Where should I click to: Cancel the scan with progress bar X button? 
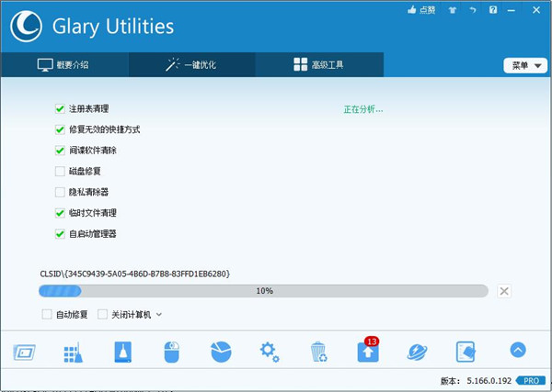point(503,291)
